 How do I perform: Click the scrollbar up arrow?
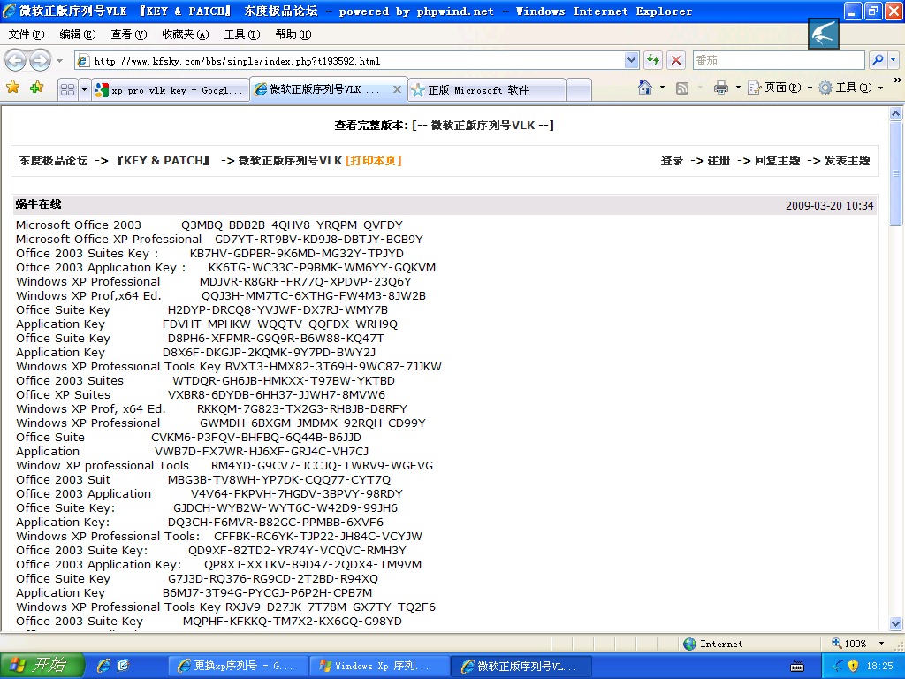click(896, 113)
